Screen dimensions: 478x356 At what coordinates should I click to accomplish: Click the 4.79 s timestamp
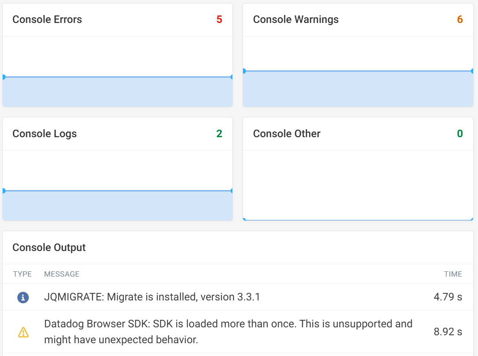[x=448, y=297]
